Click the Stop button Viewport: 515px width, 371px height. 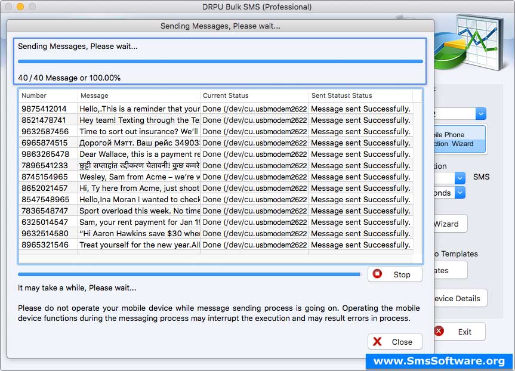click(x=395, y=274)
